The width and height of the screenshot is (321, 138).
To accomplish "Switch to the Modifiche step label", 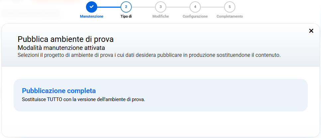I will (x=161, y=16).
